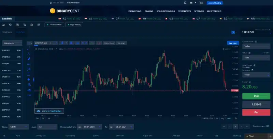Open the candlestick chart style dropdown

(x=63, y=43)
